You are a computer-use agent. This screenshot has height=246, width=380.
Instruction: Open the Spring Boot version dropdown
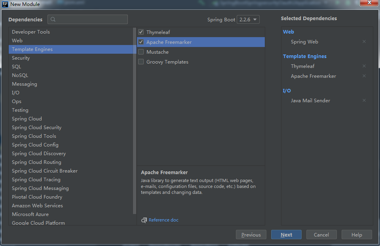coord(248,20)
